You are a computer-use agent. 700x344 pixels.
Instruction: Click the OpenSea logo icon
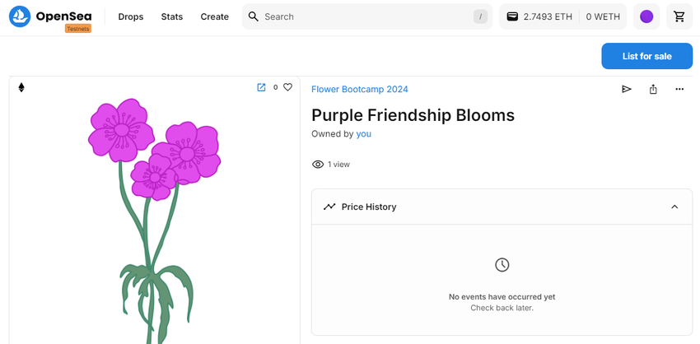20,16
